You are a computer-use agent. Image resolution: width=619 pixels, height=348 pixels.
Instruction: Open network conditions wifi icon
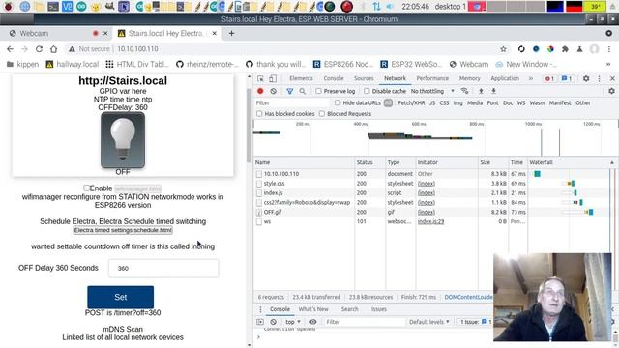click(x=464, y=91)
